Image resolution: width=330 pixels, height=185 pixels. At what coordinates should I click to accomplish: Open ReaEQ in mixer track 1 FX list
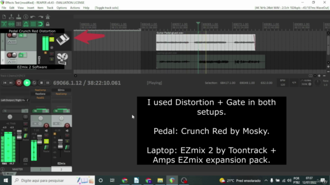[40, 98]
